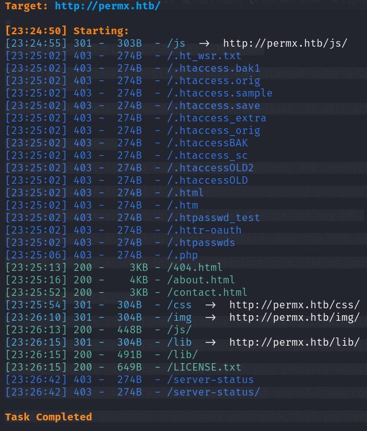The image size is (367, 431).
Task: Select the /lib/ path with 491B size
Action: point(183,355)
